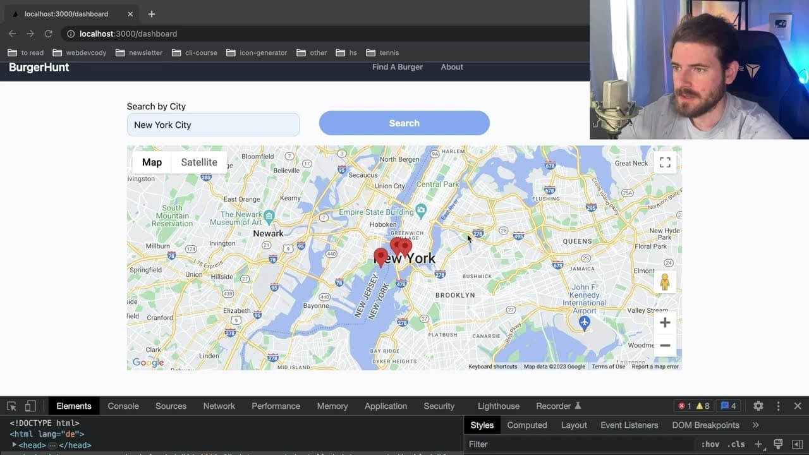Activate the DevTools inspect element tool

tap(11, 406)
